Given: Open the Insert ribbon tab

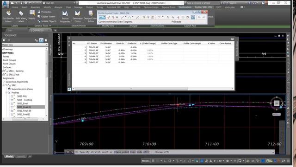Looking at the screenshot, I should [25, 7].
